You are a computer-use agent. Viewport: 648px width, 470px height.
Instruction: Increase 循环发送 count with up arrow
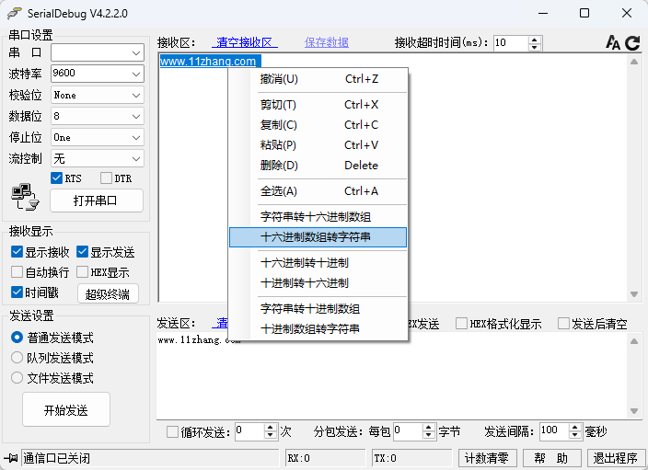[271, 428]
